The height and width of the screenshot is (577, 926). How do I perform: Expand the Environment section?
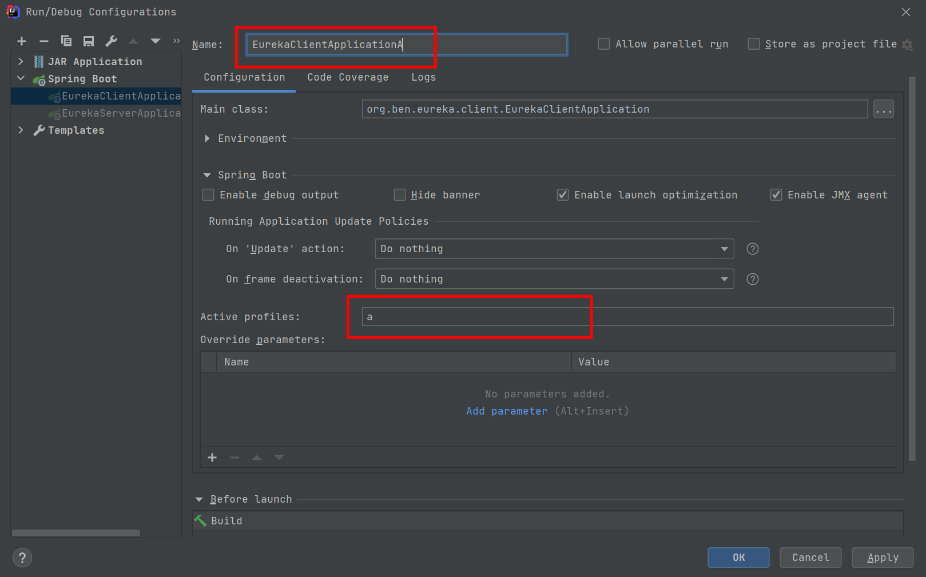coord(207,138)
